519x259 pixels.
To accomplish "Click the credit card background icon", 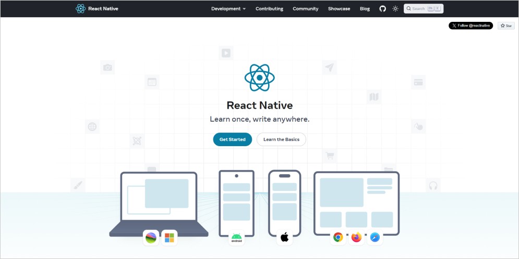I will [x=418, y=82].
